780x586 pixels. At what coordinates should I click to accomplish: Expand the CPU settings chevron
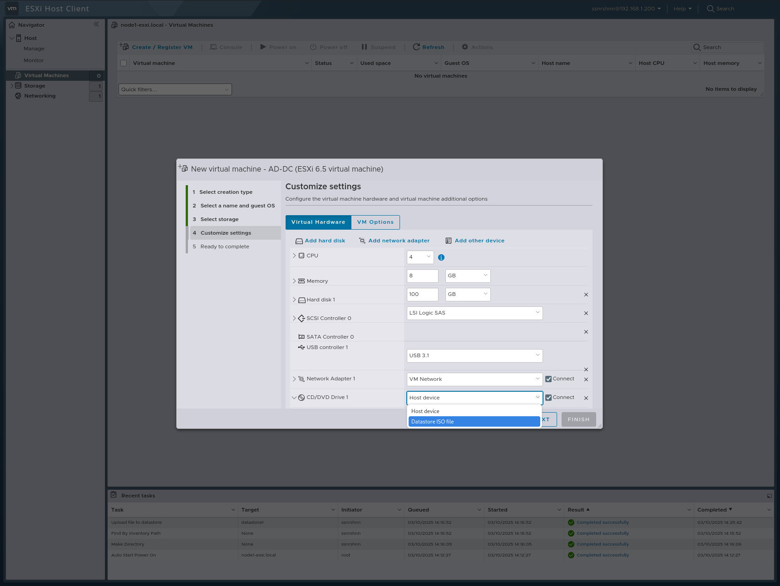(294, 256)
